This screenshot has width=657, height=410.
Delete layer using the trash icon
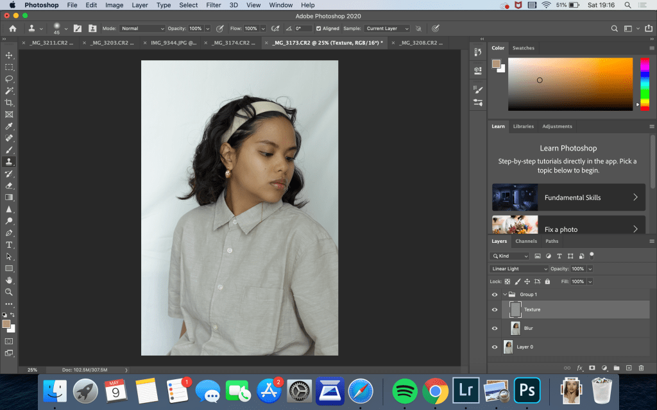[x=641, y=368]
